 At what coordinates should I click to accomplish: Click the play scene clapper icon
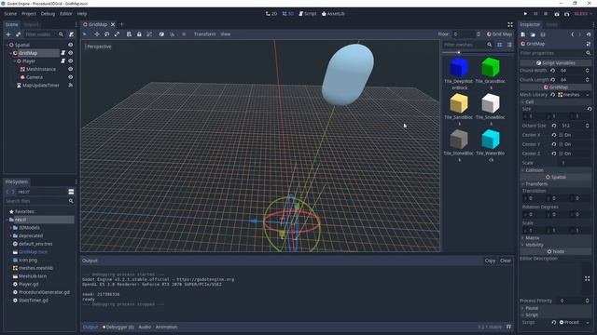(x=557, y=14)
